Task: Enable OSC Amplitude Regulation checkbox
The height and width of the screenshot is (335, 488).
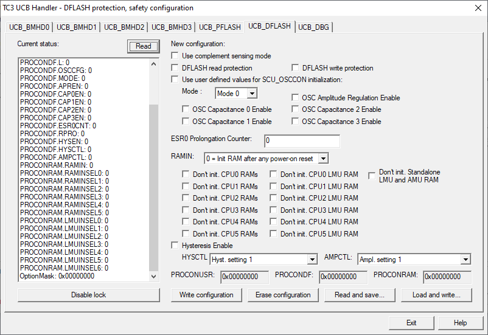Action: coord(296,98)
